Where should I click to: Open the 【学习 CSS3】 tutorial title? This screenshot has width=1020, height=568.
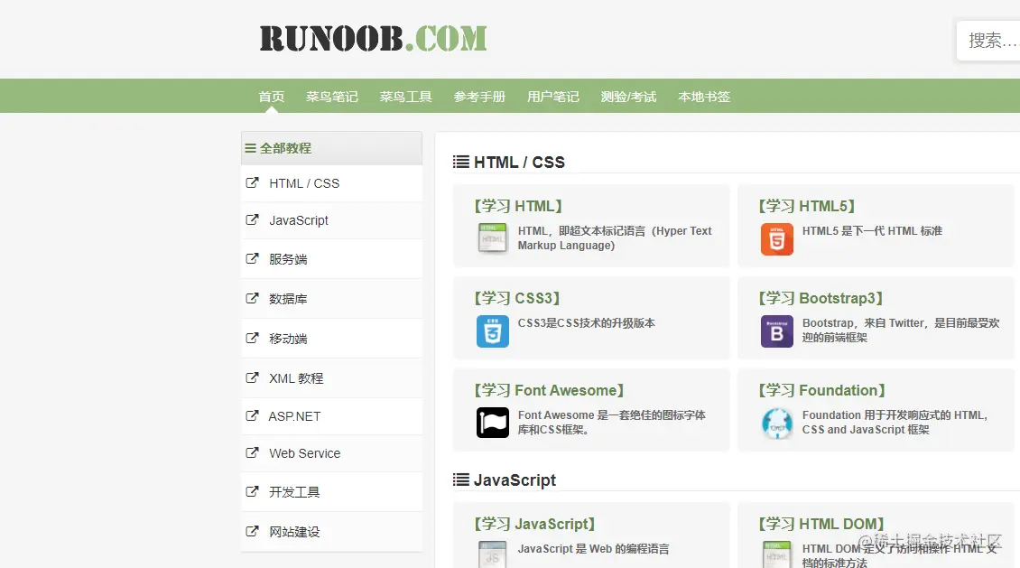(x=517, y=298)
